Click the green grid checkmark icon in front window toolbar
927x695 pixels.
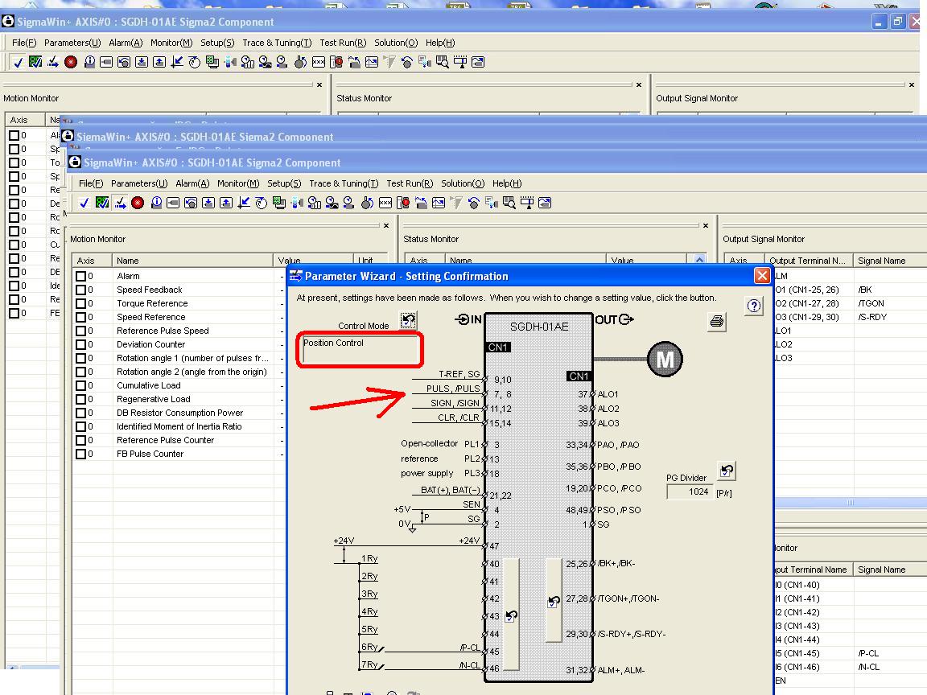click(102, 204)
